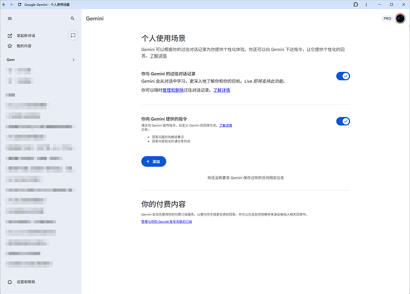The image size is (410, 294).
Task: Click the settings gear icon at bottom
Action: [x=10, y=282]
